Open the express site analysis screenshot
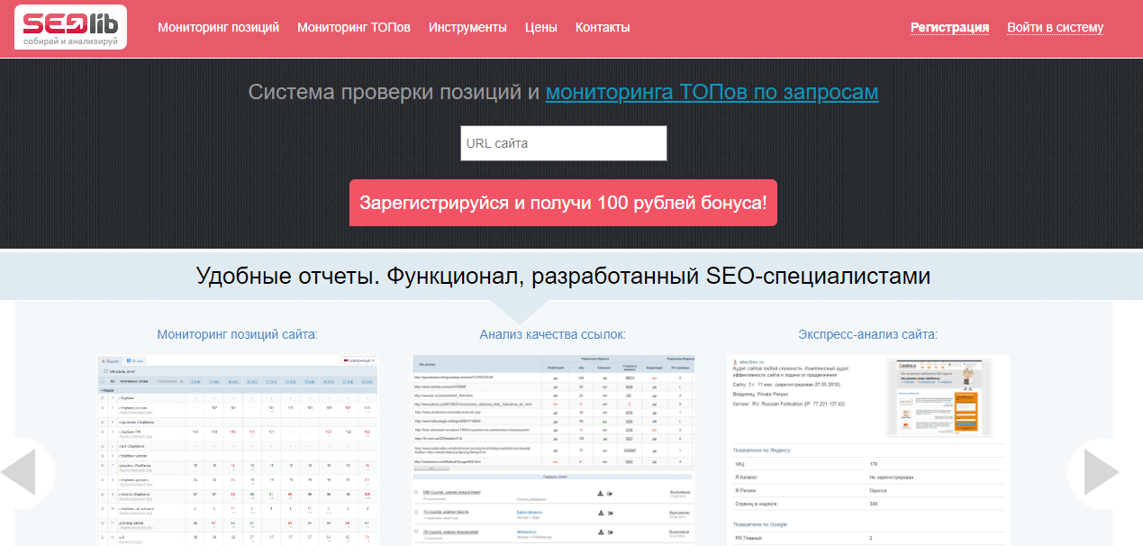 (x=867, y=450)
